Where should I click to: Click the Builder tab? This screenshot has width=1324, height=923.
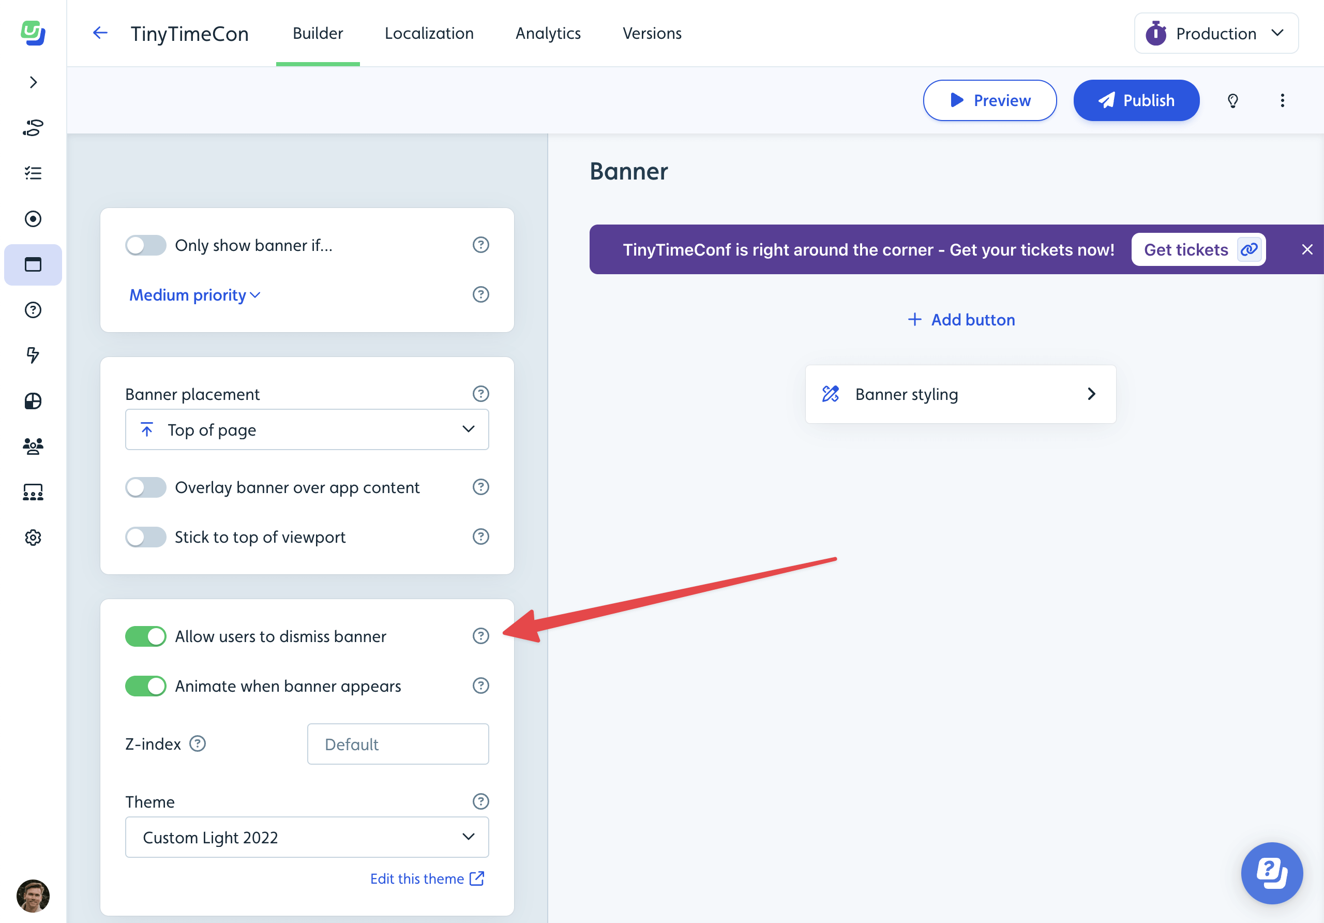pyautogui.click(x=318, y=32)
